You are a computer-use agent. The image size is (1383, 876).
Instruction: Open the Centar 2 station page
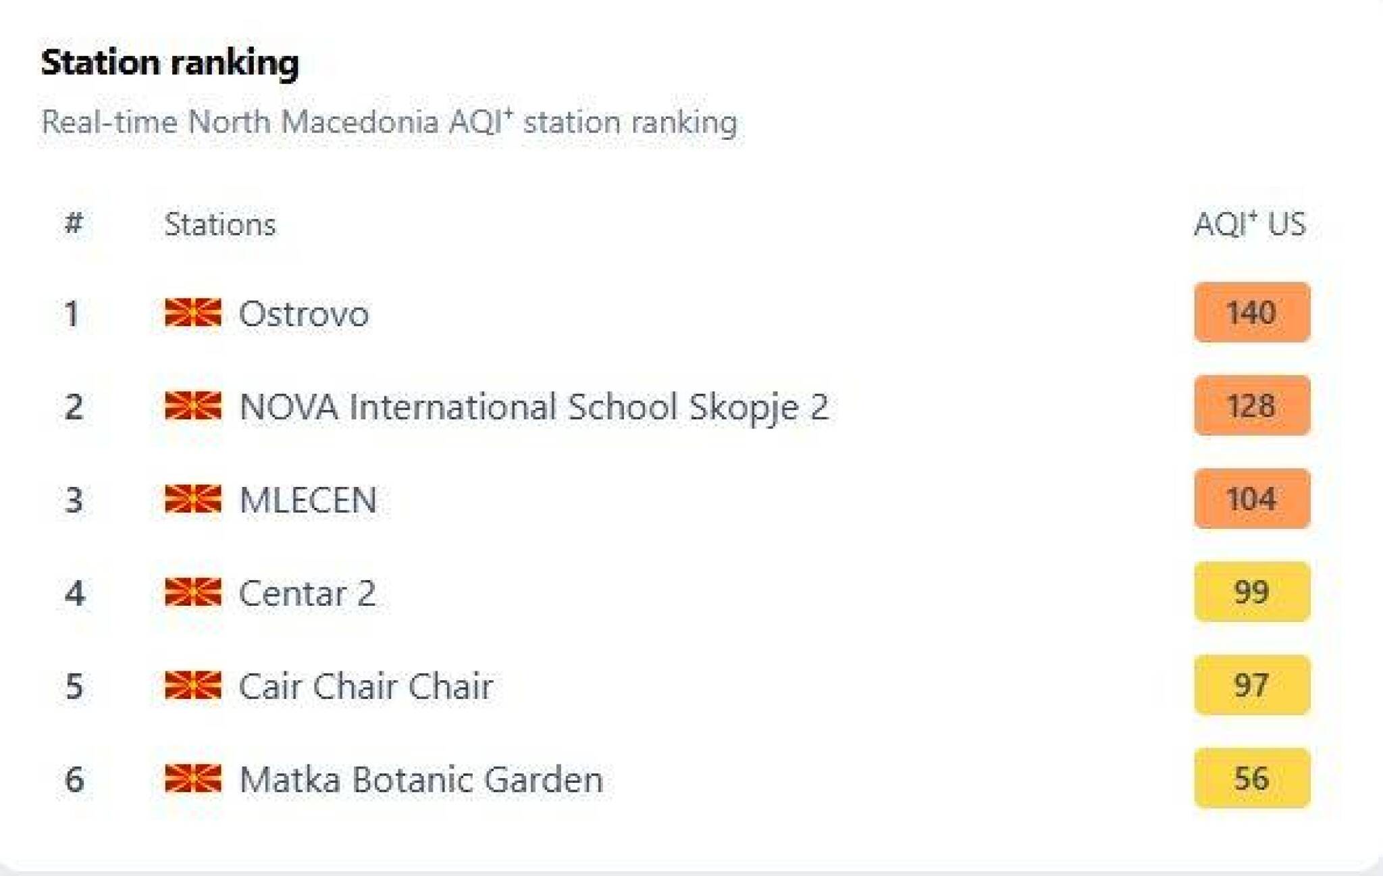point(307,593)
